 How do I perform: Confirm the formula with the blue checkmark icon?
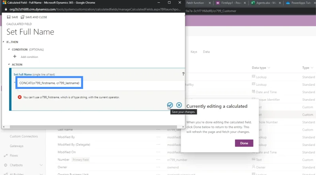(170, 105)
